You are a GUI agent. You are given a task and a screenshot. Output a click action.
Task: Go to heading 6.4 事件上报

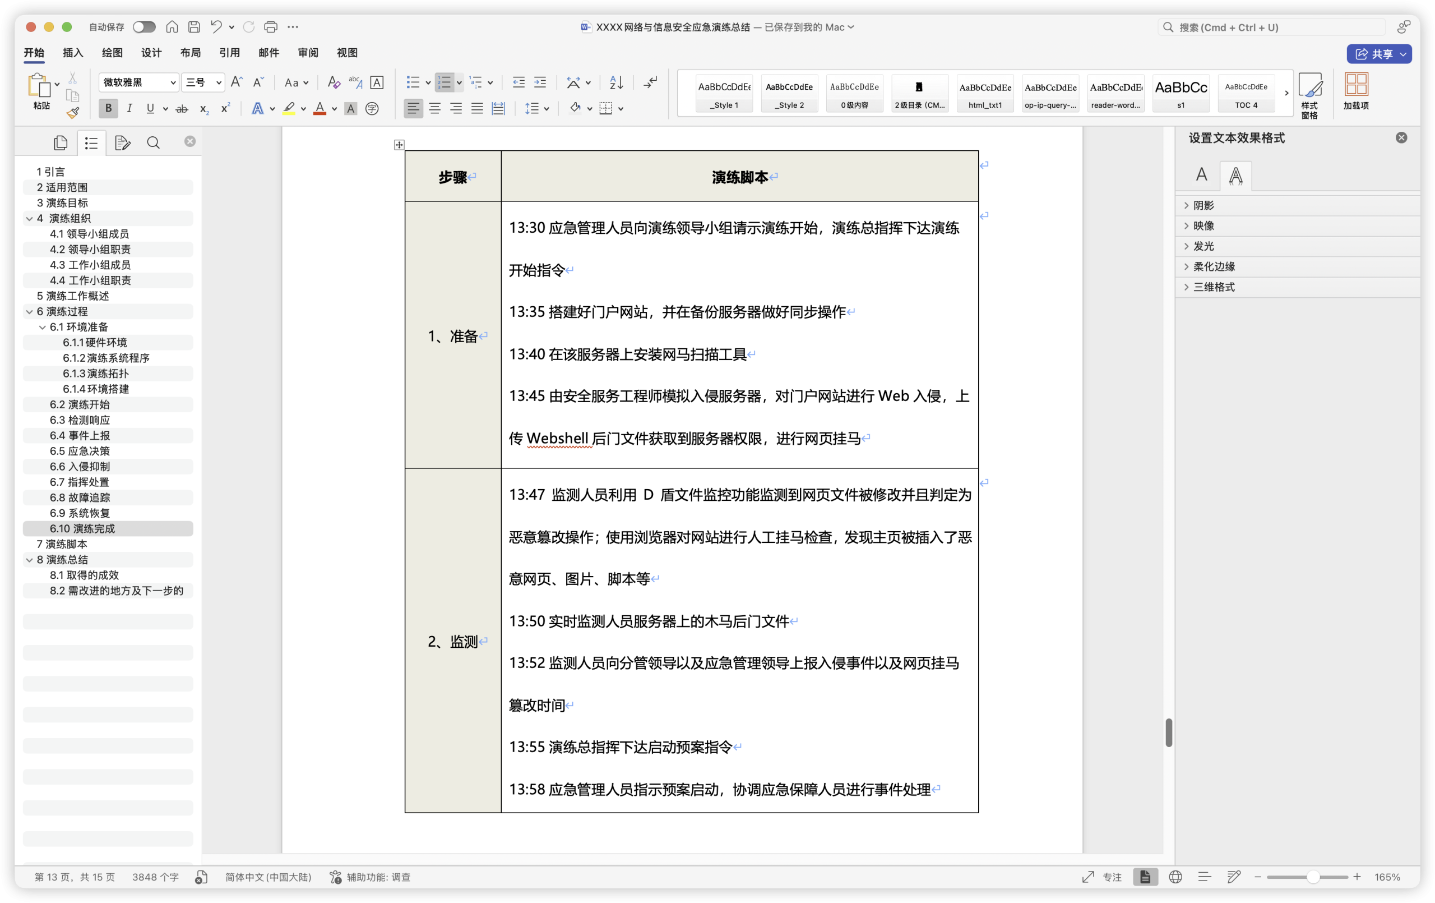[x=80, y=435]
